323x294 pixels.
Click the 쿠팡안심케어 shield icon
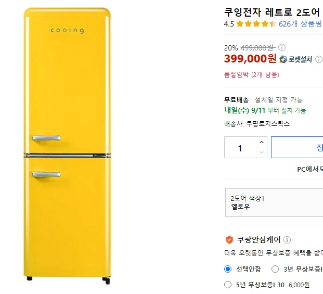229,240
